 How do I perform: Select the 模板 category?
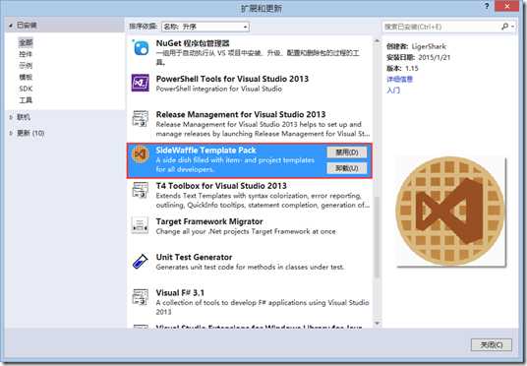tap(26, 77)
